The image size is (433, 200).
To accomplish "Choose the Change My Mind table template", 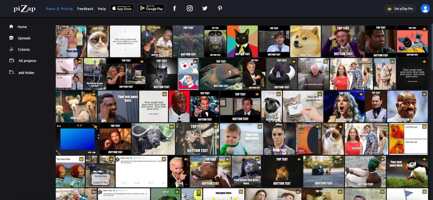I will point(100,172).
